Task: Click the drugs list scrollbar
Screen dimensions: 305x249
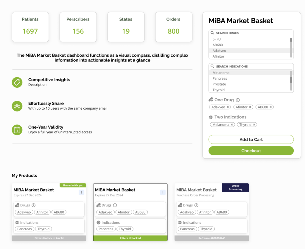Action: 291,48
